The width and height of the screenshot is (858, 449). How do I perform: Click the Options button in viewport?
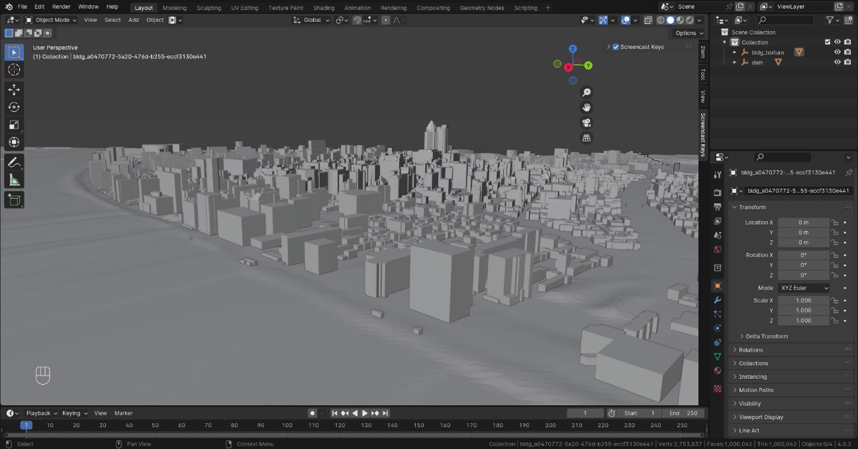pos(689,33)
